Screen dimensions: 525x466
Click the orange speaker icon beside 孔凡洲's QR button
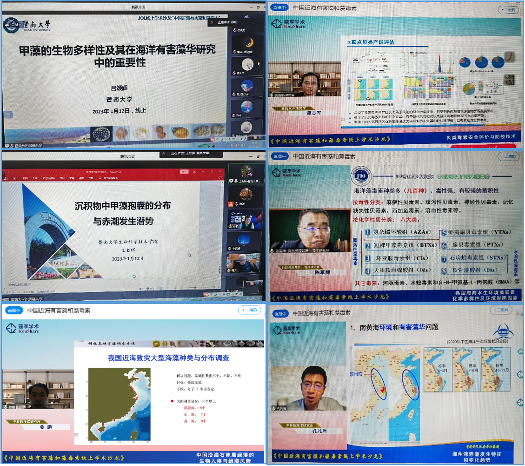coord(518,314)
